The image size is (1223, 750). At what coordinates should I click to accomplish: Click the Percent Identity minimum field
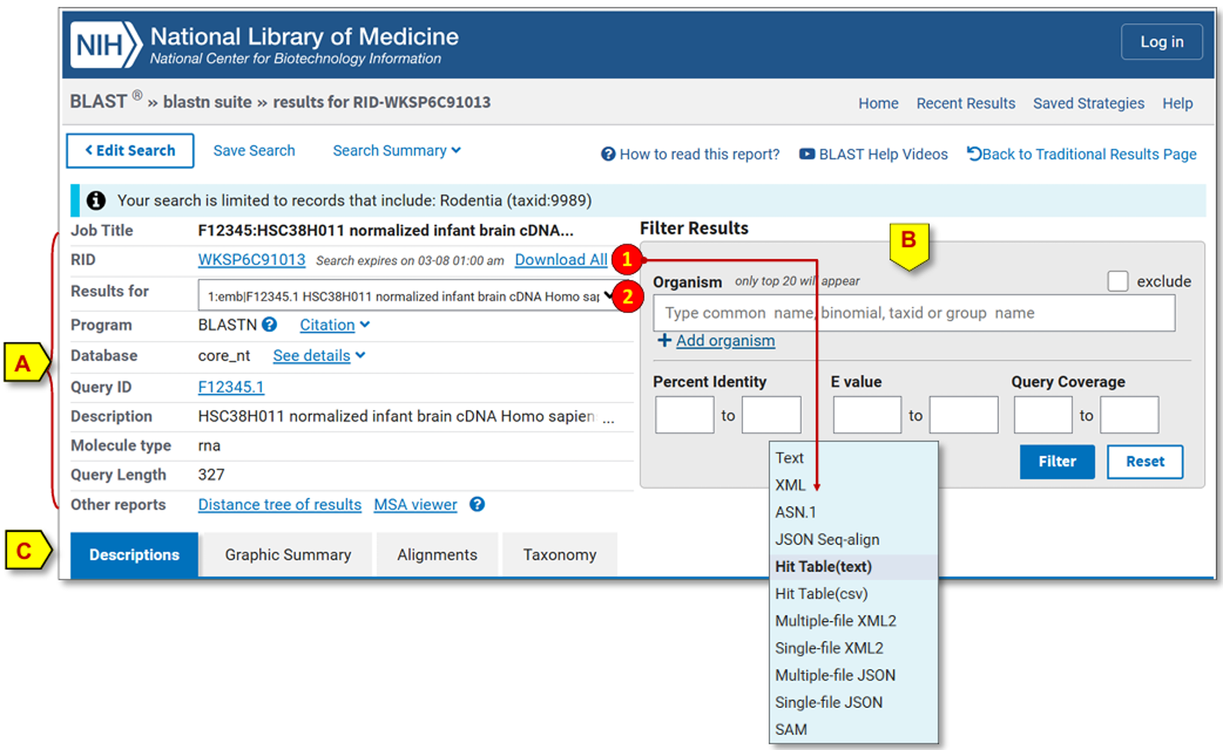pos(684,415)
